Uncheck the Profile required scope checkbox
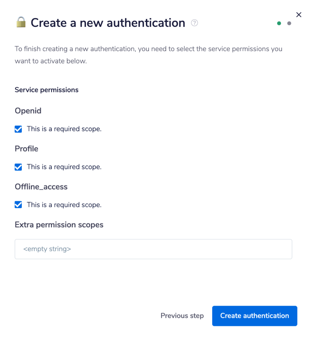Image resolution: width=312 pixels, height=340 pixels. point(18,167)
